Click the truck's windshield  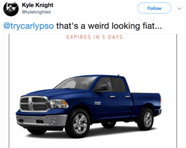[x=75, y=83]
